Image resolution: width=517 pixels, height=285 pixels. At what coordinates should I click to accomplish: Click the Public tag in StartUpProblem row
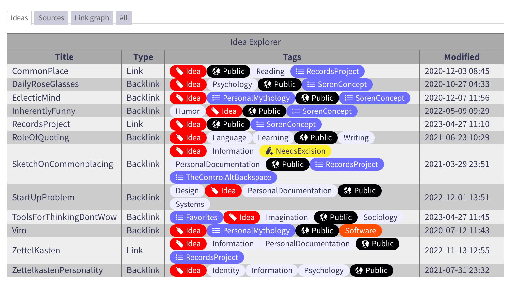tap(360, 191)
